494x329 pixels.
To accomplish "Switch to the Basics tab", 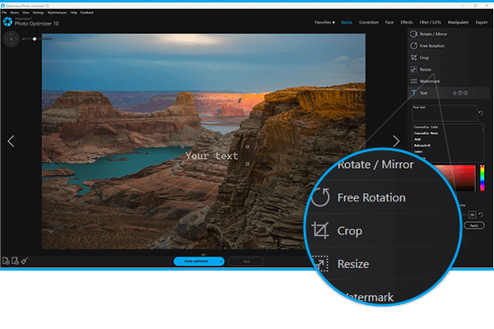I will (347, 22).
